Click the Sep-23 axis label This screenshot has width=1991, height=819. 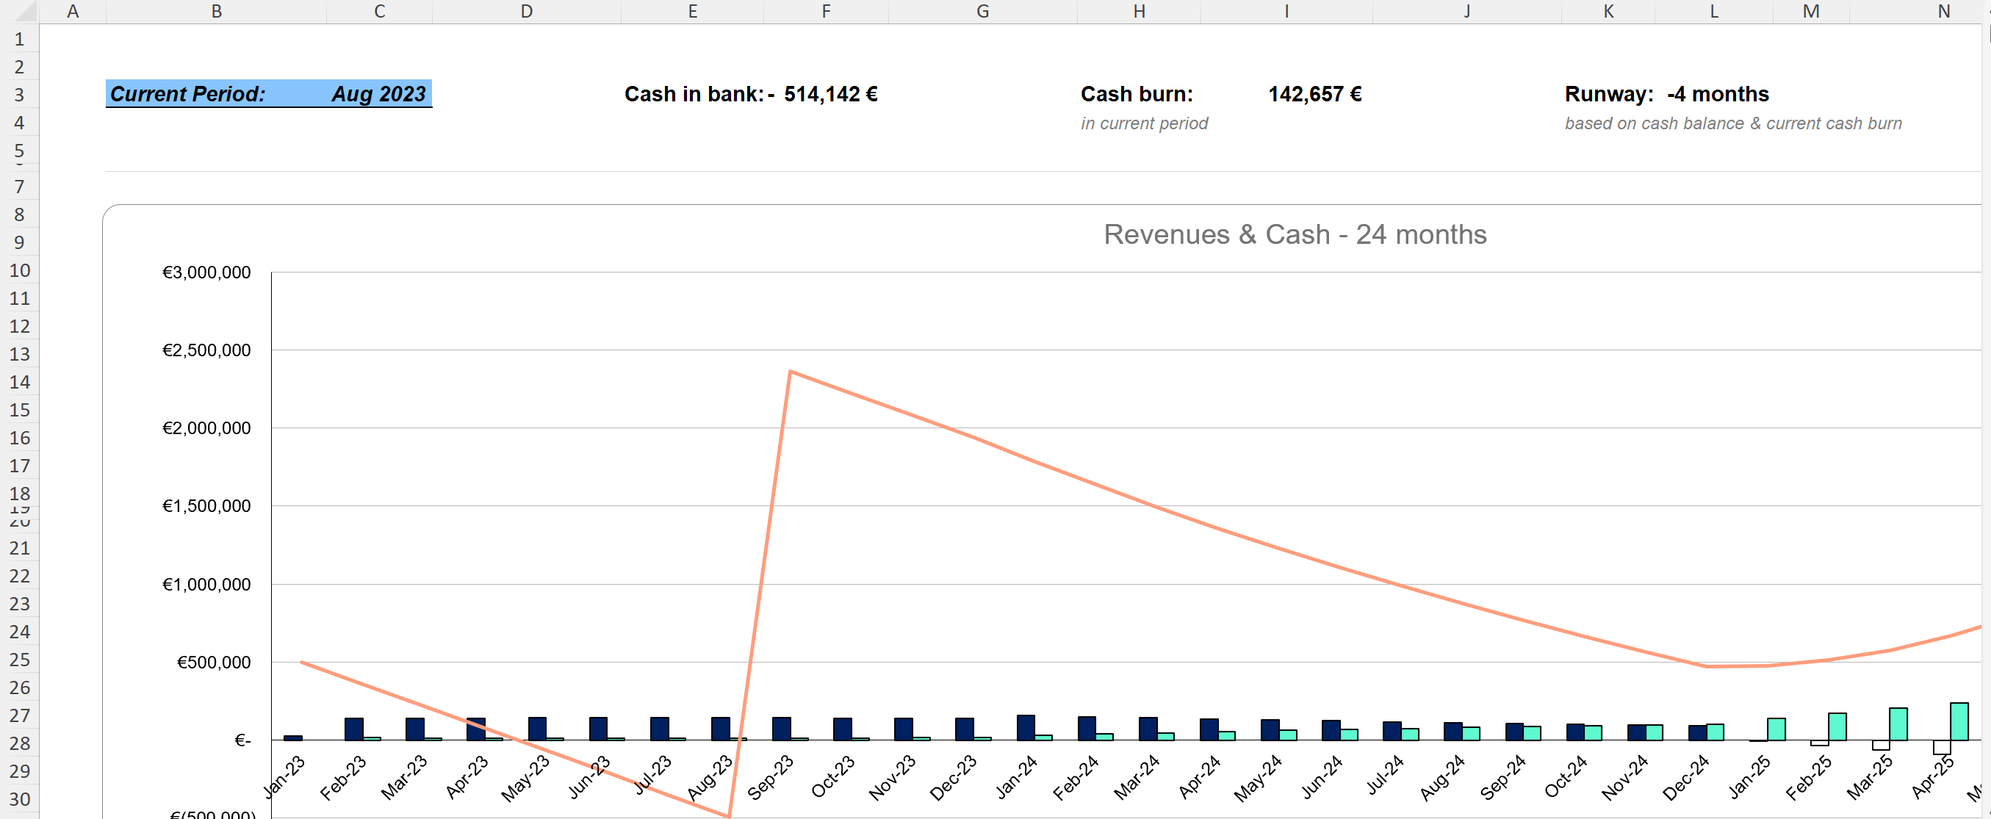click(770, 776)
